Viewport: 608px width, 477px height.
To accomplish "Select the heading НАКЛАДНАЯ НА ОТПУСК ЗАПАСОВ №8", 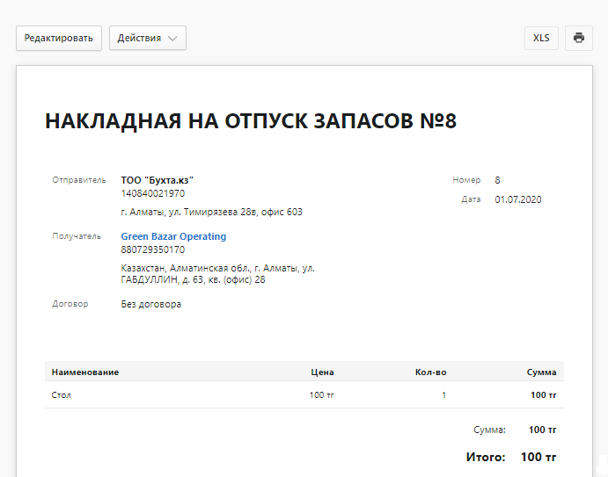I will pyautogui.click(x=251, y=121).
